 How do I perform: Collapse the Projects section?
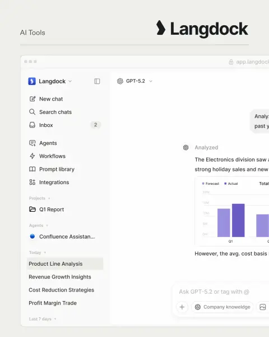click(40, 198)
